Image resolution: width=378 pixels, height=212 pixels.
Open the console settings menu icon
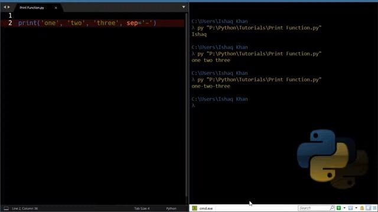point(374,208)
